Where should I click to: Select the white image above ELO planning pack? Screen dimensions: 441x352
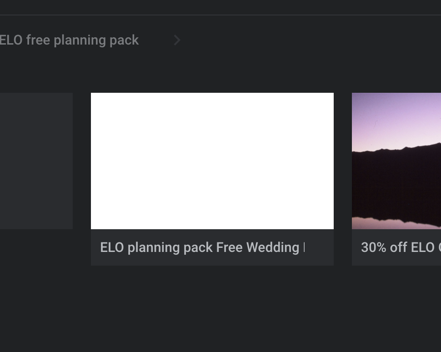[212, 161]
